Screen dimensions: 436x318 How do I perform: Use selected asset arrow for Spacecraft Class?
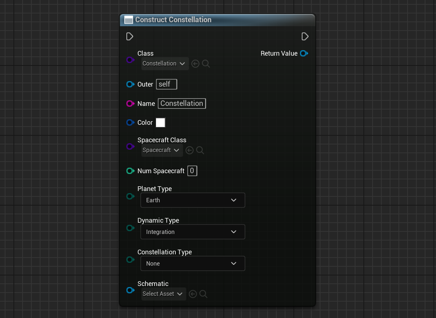[x=189, y=150]
